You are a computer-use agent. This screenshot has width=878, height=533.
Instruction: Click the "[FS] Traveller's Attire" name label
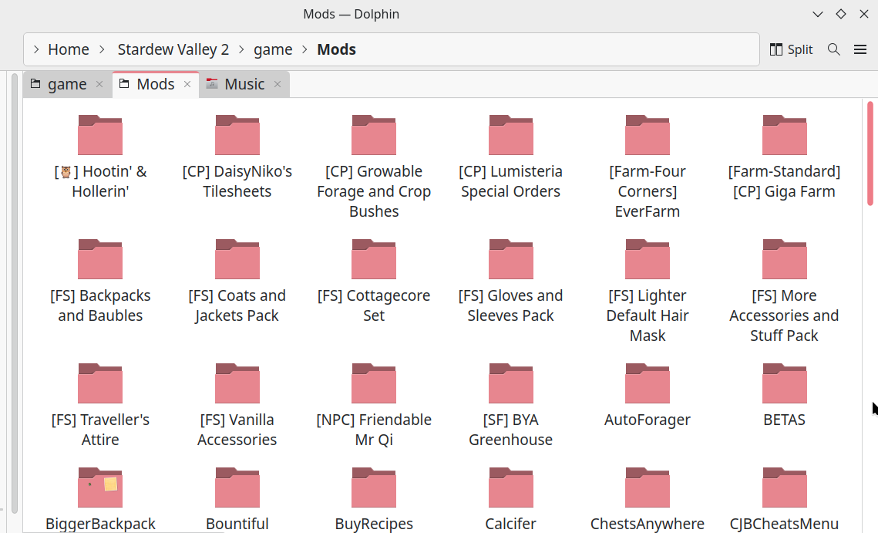(x=100, y=430)
